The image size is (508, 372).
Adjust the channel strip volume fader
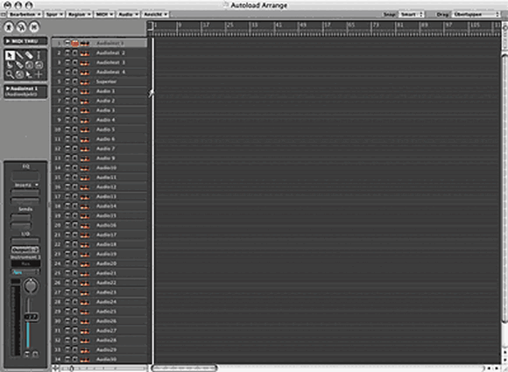31,316
